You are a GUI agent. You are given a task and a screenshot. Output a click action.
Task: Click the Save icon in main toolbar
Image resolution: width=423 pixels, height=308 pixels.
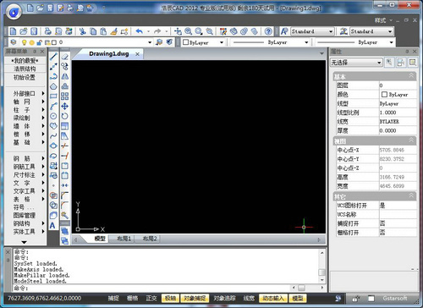(34, 31)
